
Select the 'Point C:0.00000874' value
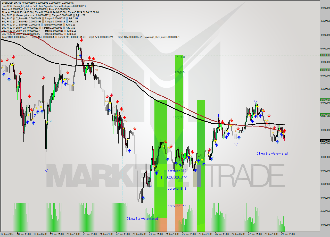(60, 9)
